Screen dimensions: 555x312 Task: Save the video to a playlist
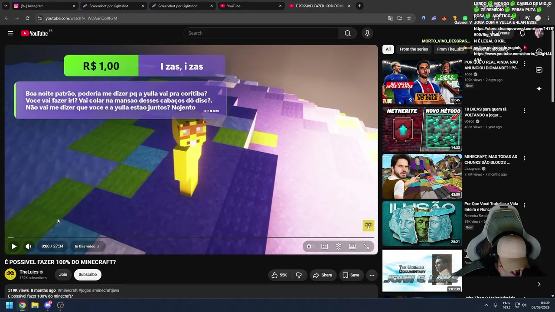coord(351,275)
